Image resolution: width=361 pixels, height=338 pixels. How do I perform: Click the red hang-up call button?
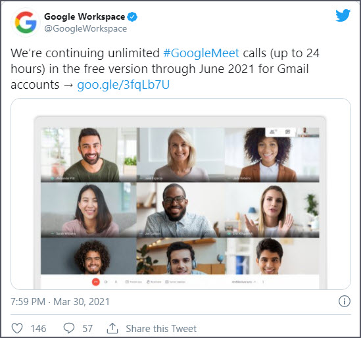tap(96, 281)
